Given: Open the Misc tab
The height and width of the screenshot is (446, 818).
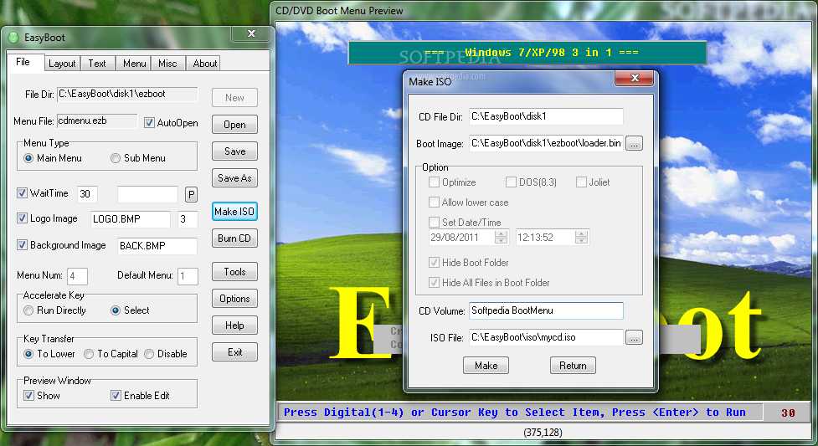Looking at the screenshot, I should click(x=167, y=64).
